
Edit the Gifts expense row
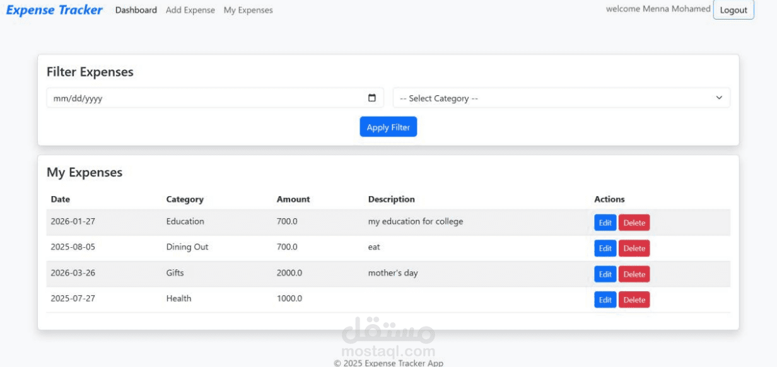click(x=605, y=274)
